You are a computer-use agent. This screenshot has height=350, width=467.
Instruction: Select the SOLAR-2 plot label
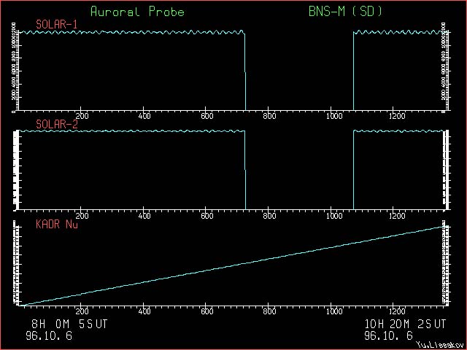tap(57, 124)
